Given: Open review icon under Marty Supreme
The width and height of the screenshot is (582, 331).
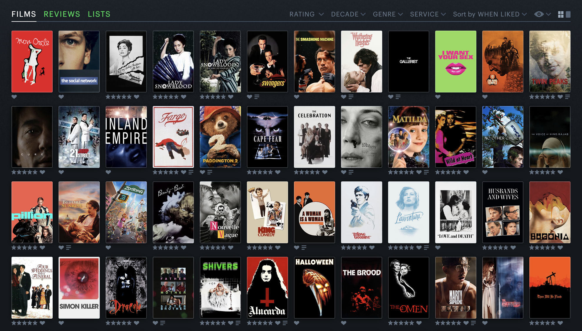Looking at the screenshot, I should coord(473,323).
